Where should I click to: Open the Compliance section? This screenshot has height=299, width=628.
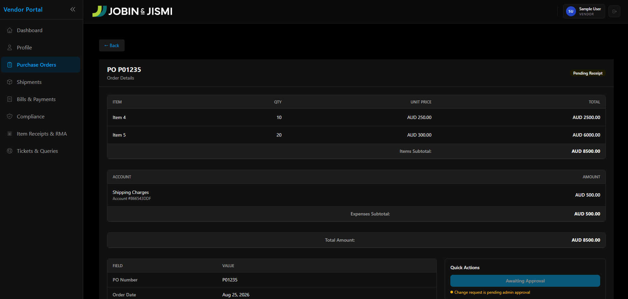(41, 116)
